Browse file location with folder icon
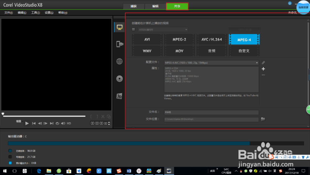The width and height of the screenshot is (310, 175). tap(263, 119)
